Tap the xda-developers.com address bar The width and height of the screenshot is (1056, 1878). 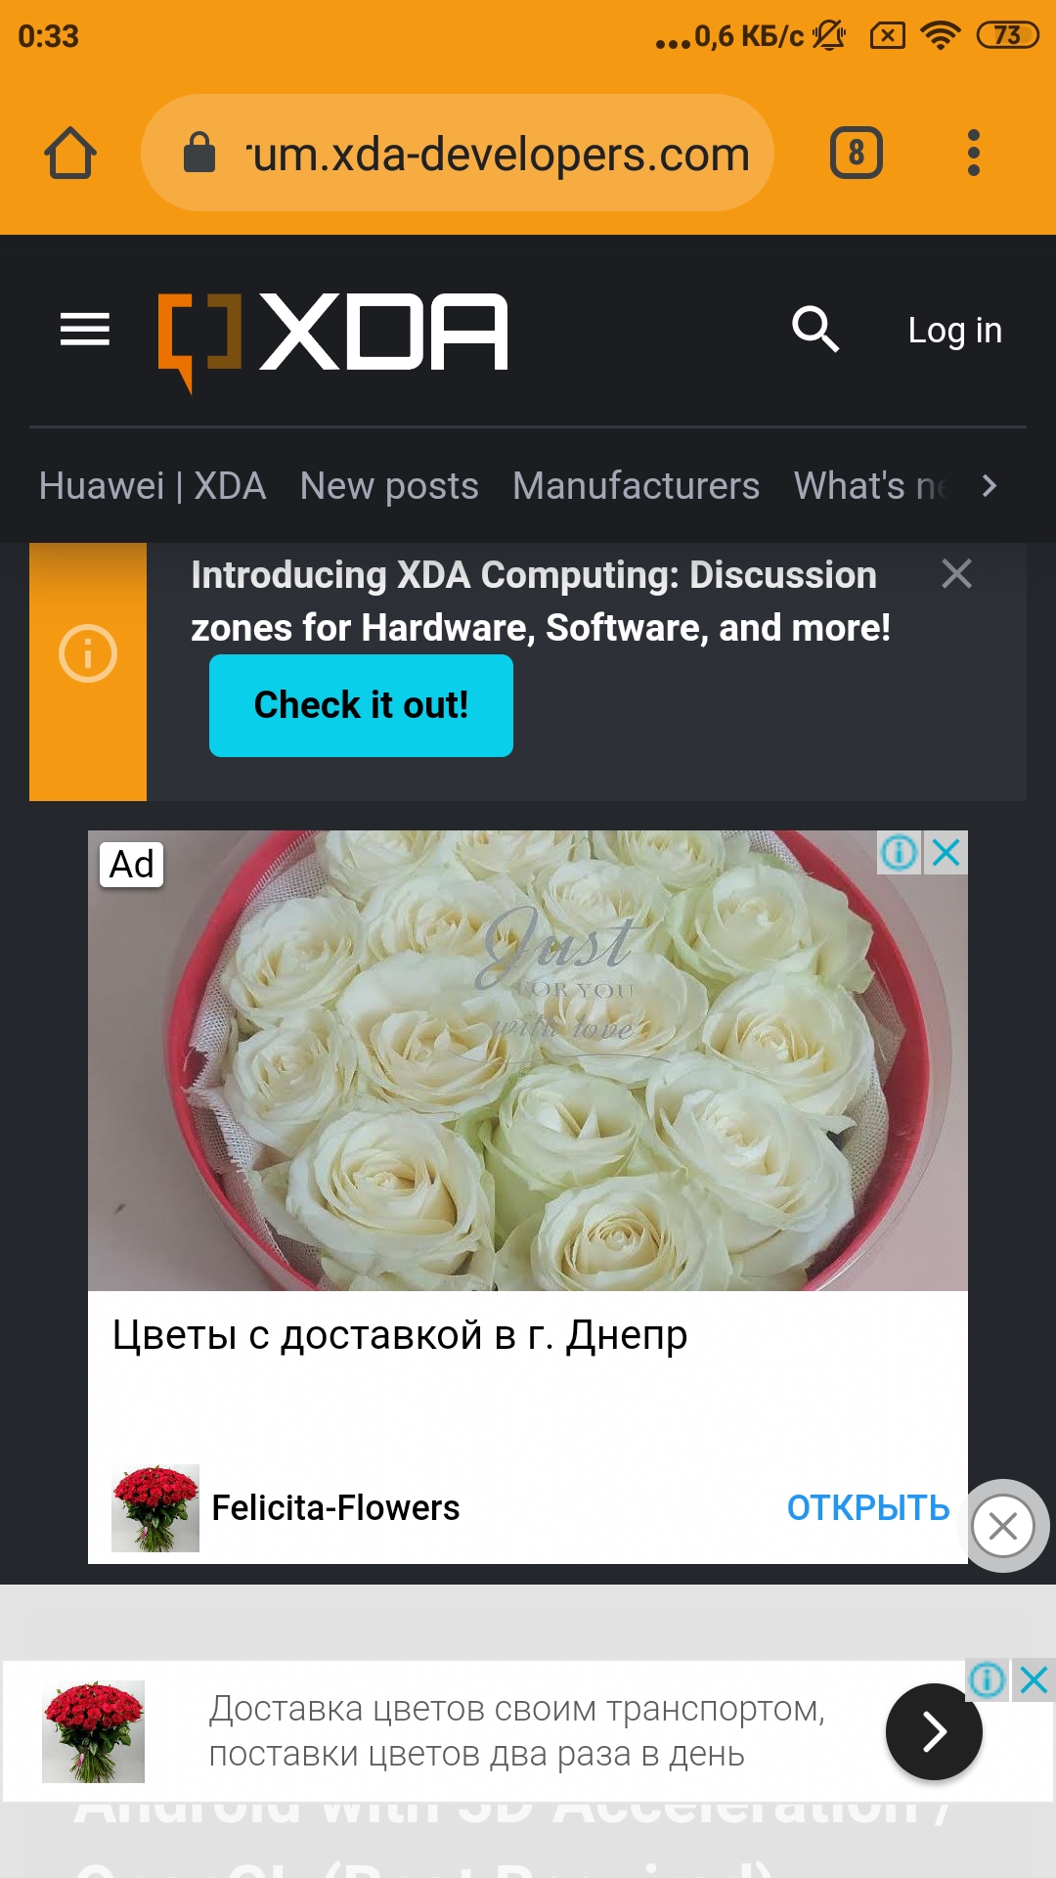458,153
